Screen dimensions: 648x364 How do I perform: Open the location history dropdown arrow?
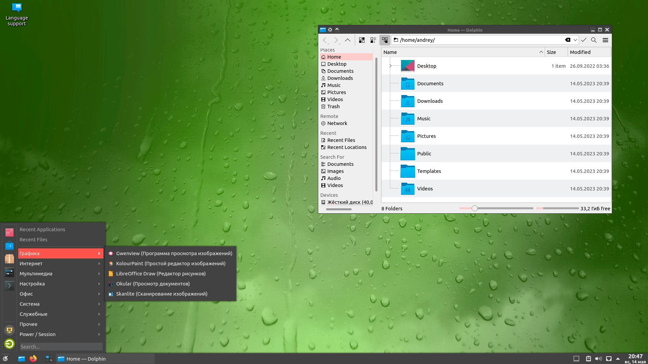575,40
